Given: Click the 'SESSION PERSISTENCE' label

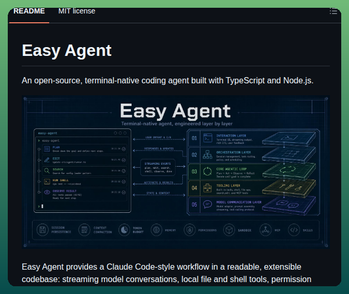Looking at the screenshot, I should (x=61, y=230).
